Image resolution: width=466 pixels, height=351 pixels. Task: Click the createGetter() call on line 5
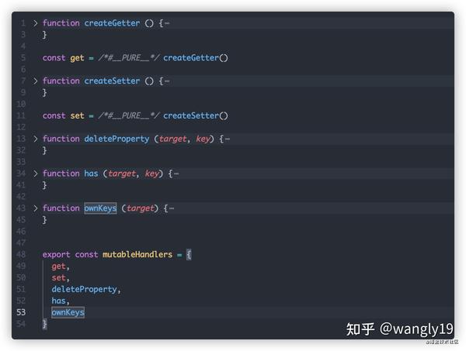(x=195, y=58)
